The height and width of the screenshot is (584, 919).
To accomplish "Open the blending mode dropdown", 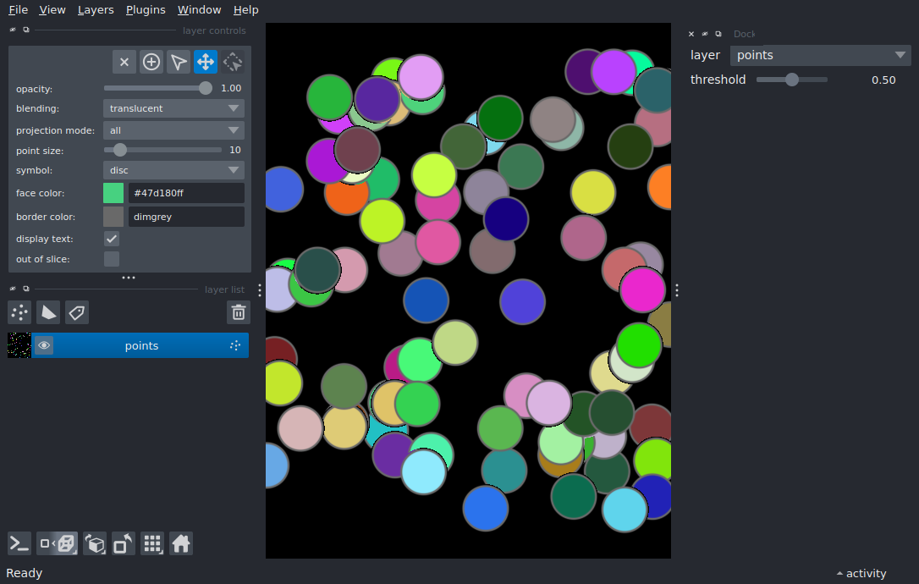I will pos(173,108).
